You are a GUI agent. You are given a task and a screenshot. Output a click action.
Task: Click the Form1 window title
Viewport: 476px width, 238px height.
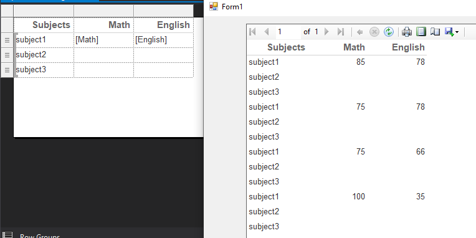point(232,7)
